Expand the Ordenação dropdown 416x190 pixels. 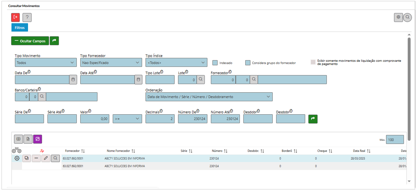tap(209, 97)
